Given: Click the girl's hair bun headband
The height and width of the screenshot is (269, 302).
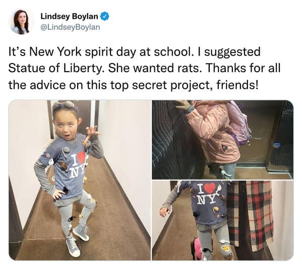Looking at the screenshot, I should pos(66,107).
